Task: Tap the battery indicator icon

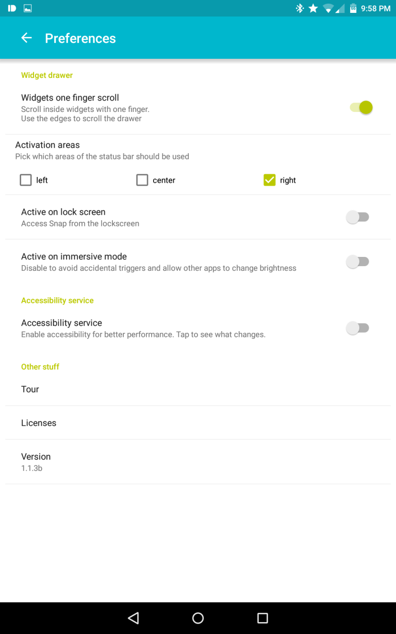Action: pos(353,8)
